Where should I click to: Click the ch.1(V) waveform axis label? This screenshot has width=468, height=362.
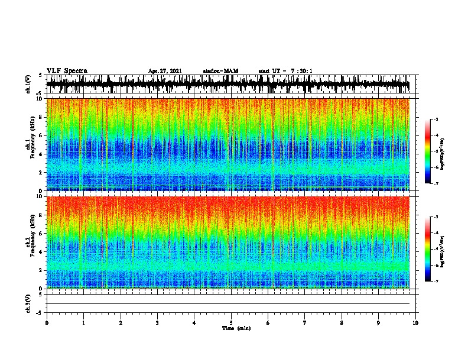[x=28, y=84]
